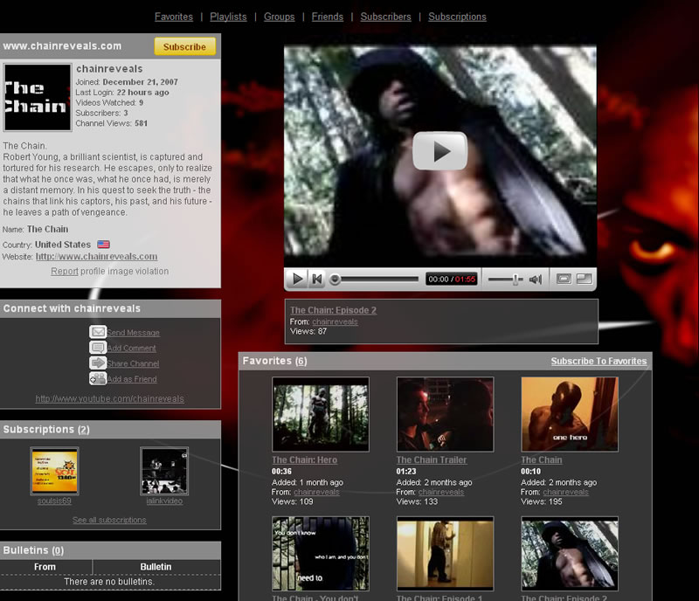Screen dimensions: 699x601
Task: Go to the Subscribers navigation item
Action: click(385, 17)
